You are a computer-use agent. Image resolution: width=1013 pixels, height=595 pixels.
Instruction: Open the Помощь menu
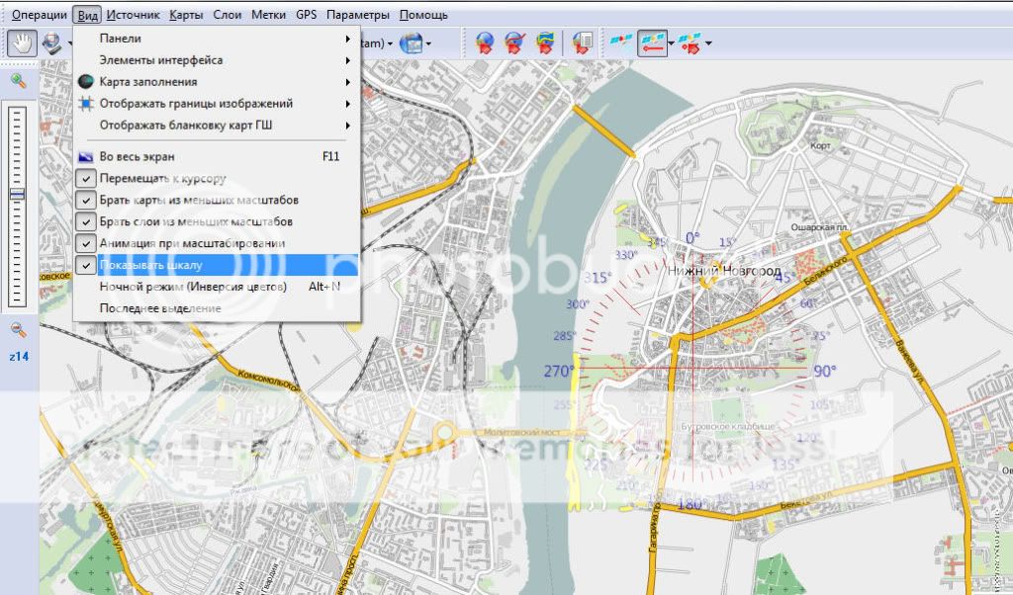[x=423, y=15]
